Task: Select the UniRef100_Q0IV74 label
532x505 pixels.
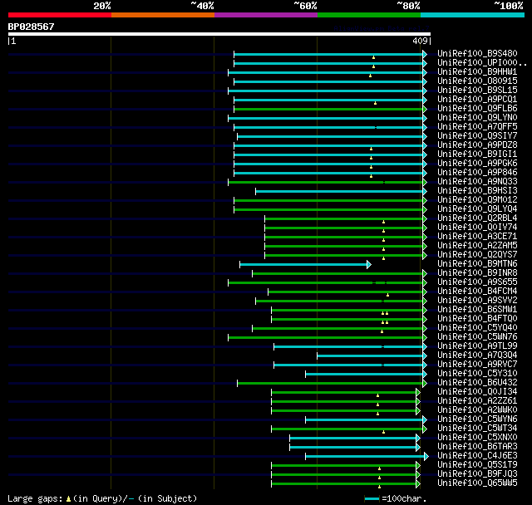Action: click(x=477, y=228)
